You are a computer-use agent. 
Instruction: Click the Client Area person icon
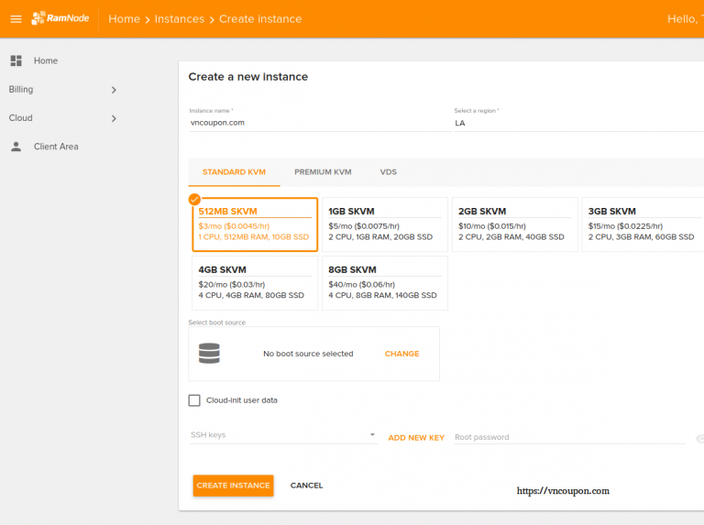coord(16,147)
